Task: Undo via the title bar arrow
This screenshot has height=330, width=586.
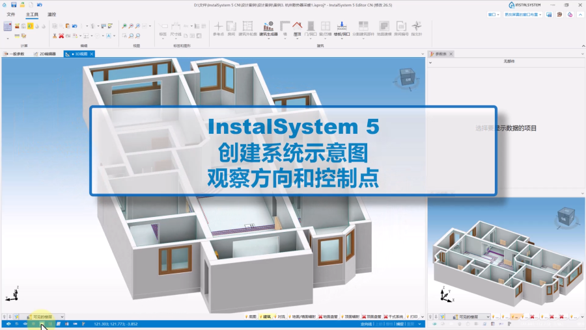Action: 39,5
